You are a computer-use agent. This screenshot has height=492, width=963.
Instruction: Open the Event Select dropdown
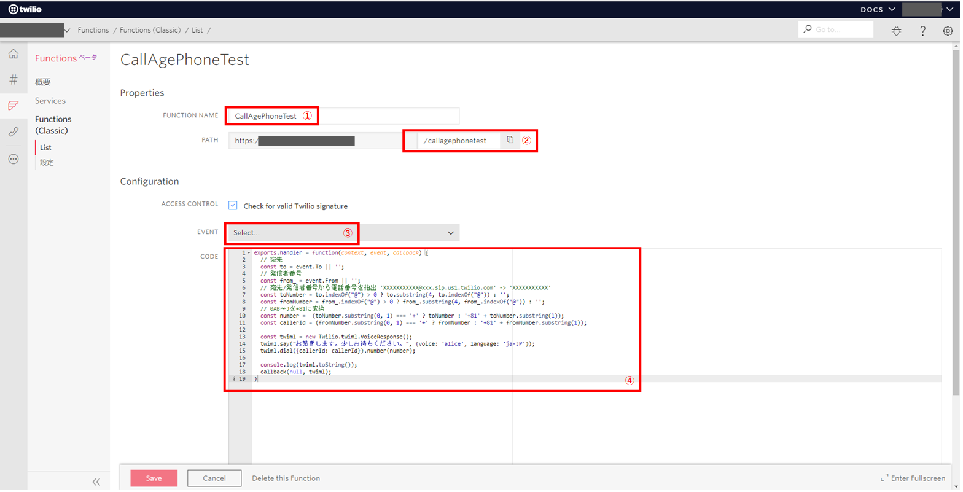[344, 233]
